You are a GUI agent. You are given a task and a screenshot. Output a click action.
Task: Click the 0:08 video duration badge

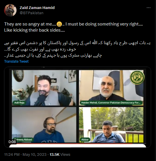click(12, 142)
